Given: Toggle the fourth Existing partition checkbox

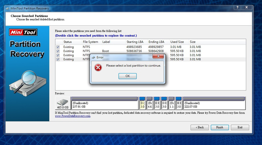Looking at the screenshot, I should [58, 59].
